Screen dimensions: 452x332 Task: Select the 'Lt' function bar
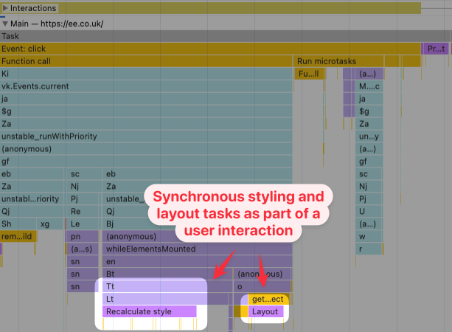[165, 299]
